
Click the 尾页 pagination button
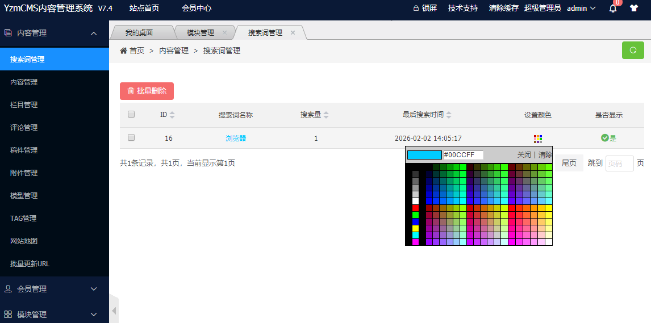tap(569, 163)
